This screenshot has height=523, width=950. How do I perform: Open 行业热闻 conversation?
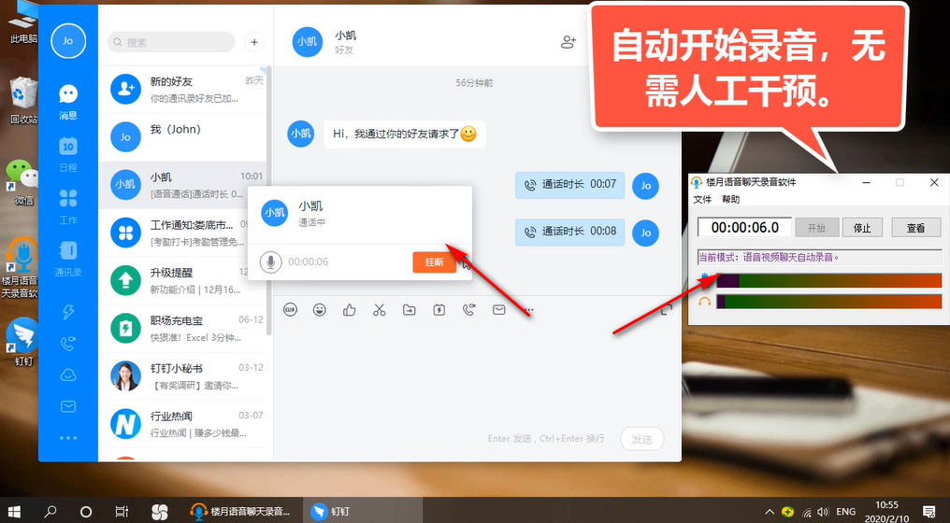184,424
